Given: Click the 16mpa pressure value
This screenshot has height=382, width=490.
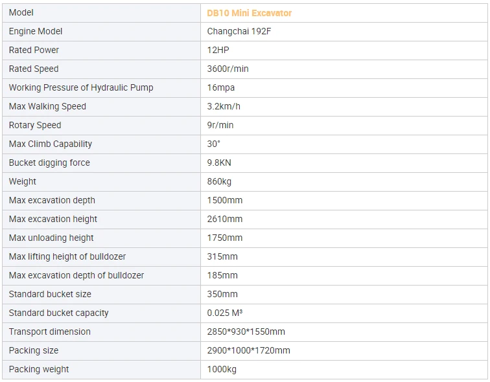Looking at the screenshot, I should click(x=220, y=88).
